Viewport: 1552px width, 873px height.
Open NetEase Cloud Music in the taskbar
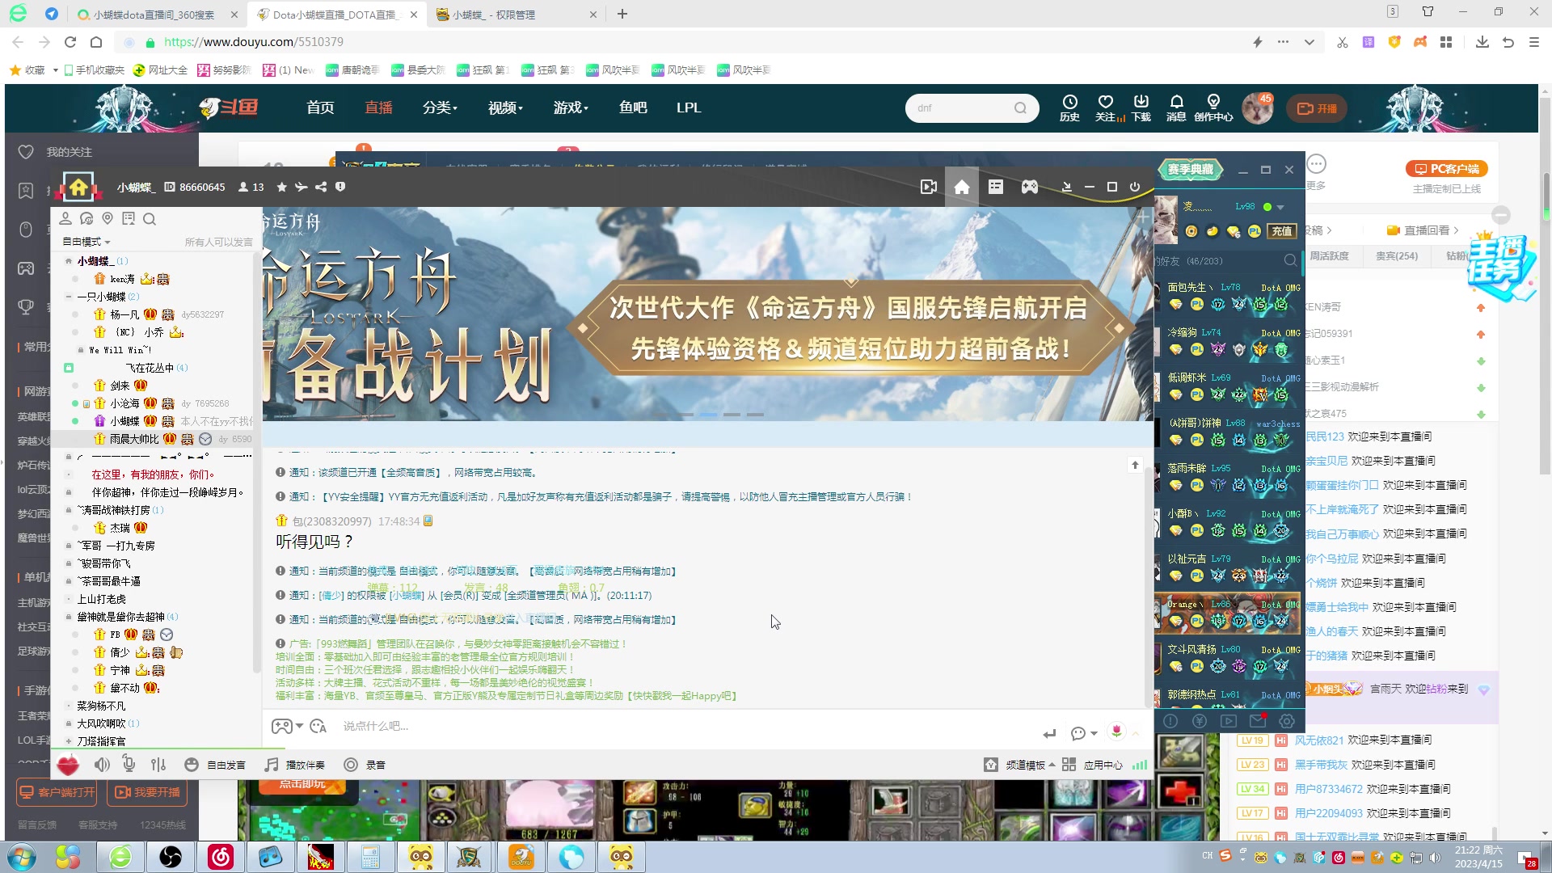click(x=220, y=857)
